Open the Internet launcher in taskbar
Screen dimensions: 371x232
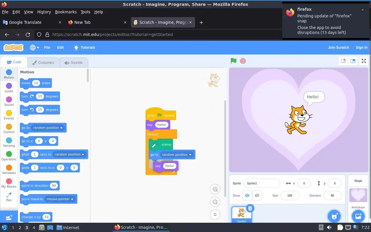tap(68, 228)
